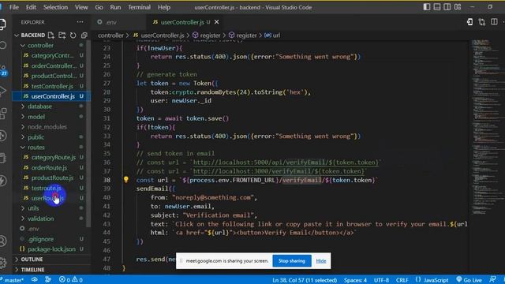This screenshot has width=505, height=284.
Task: Show errors and warnings count in status bar
Action: coord(71,280)
